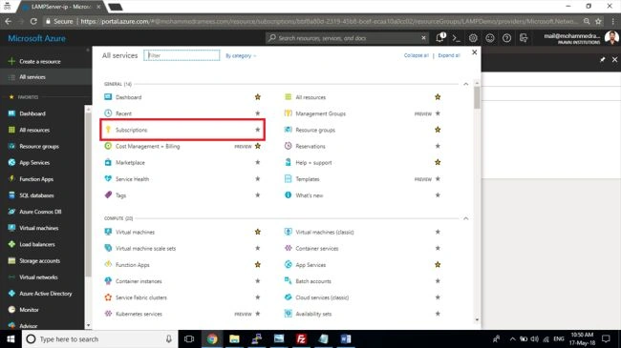Open Templates service
621x348 pixels.
pyautogui.click(x=308, y=178)
